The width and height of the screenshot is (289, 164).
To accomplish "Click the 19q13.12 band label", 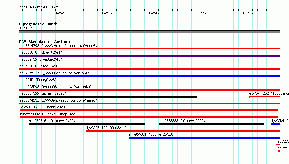I will [27, 28].
